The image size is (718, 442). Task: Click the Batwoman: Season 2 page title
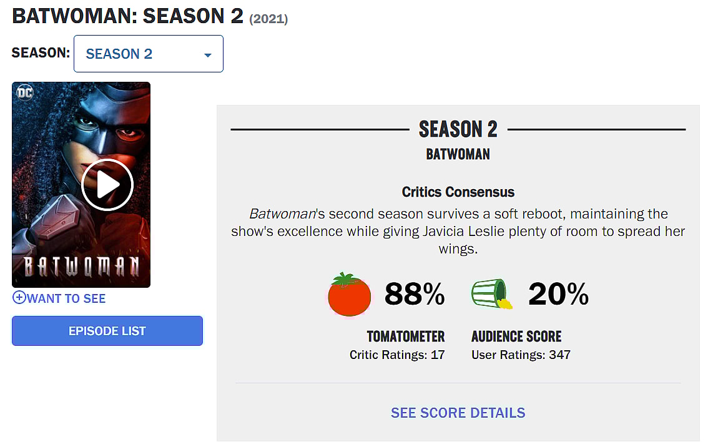click(128, 16)
